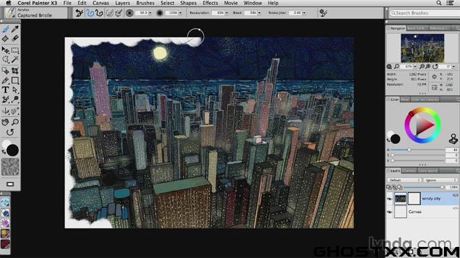Open the Brushes menu

point(145,3)
